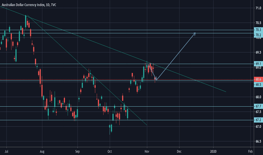This screenshot has width=263, height=155.
Task: Click the Oct label on time axis
Action: [x=110, y=152]
